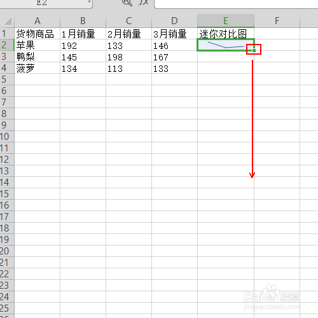Viewport: 318px width, 318px height.
Task: Click cell with value 146
Action: pos(174,45)
